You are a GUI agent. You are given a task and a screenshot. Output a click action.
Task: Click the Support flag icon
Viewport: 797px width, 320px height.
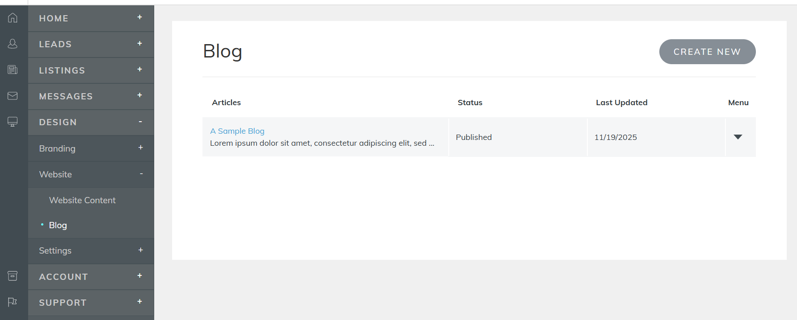tap(13, 302)
